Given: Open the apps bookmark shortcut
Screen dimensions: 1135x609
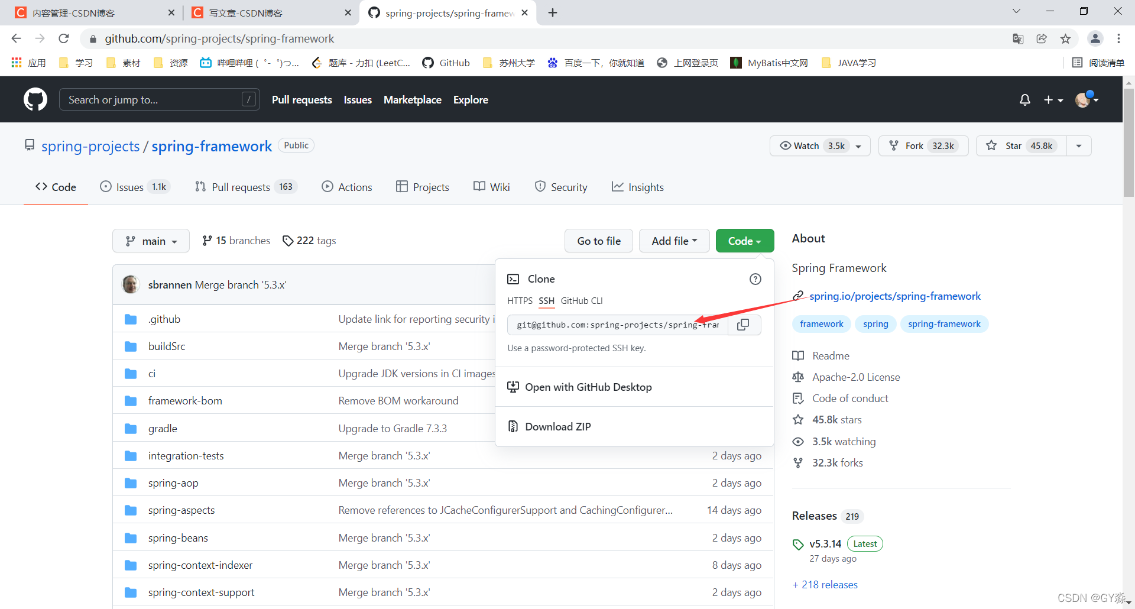Looking at the screenshot, I should click(x=28, y=63).
